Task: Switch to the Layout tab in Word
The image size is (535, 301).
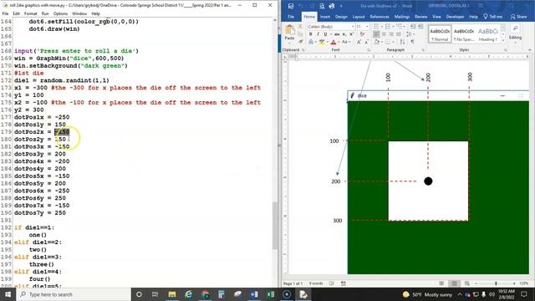Action: click(x=359, y=17)
